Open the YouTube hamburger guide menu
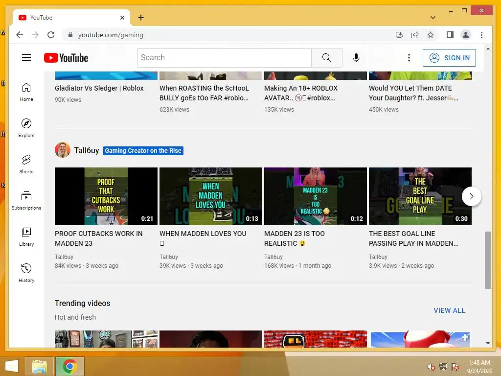The image size is (501, 376). (x=26, y=58)
